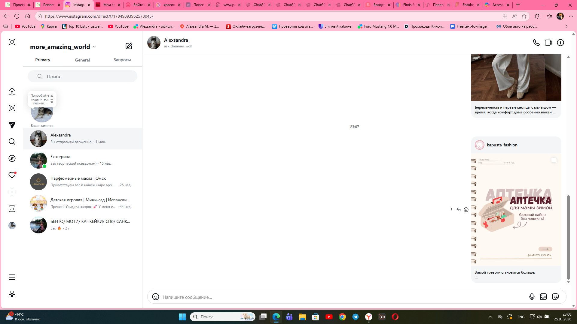Open Reels from the left sidebar

pos(12,108)
